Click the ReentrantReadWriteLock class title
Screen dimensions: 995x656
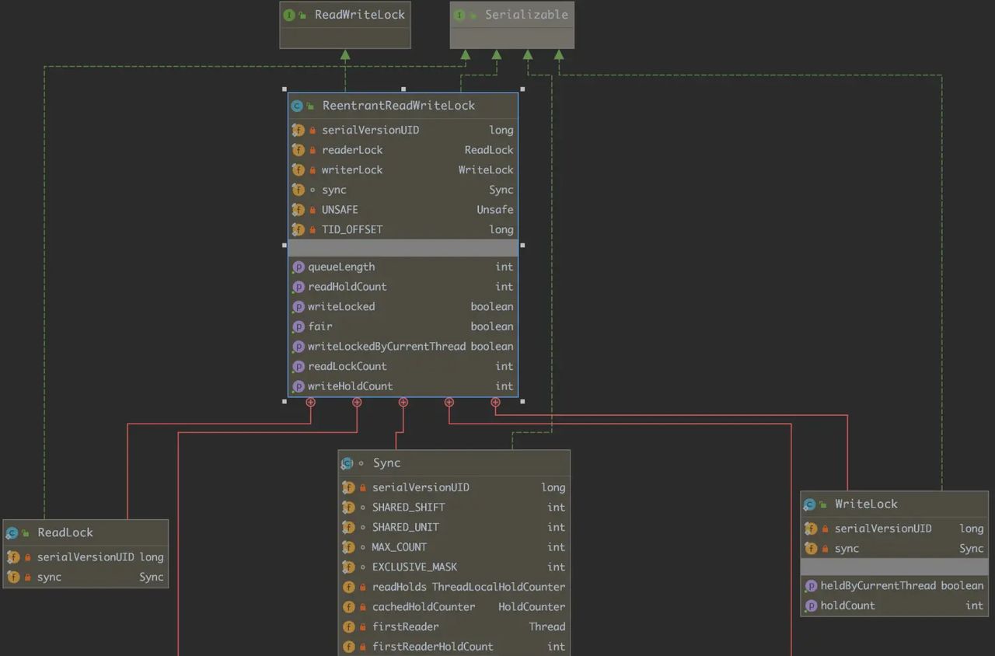coord(398,106)
